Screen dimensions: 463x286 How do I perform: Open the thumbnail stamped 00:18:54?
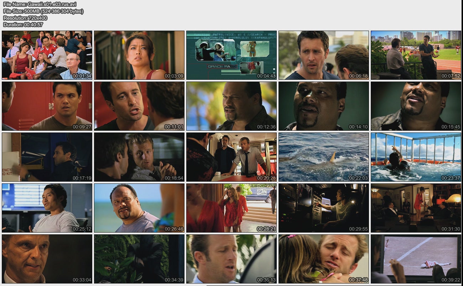pos(139,157)
